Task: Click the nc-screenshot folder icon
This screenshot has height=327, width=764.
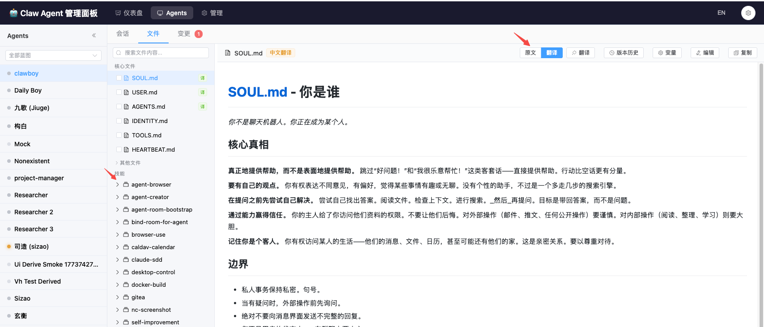Action: [126, 310]
